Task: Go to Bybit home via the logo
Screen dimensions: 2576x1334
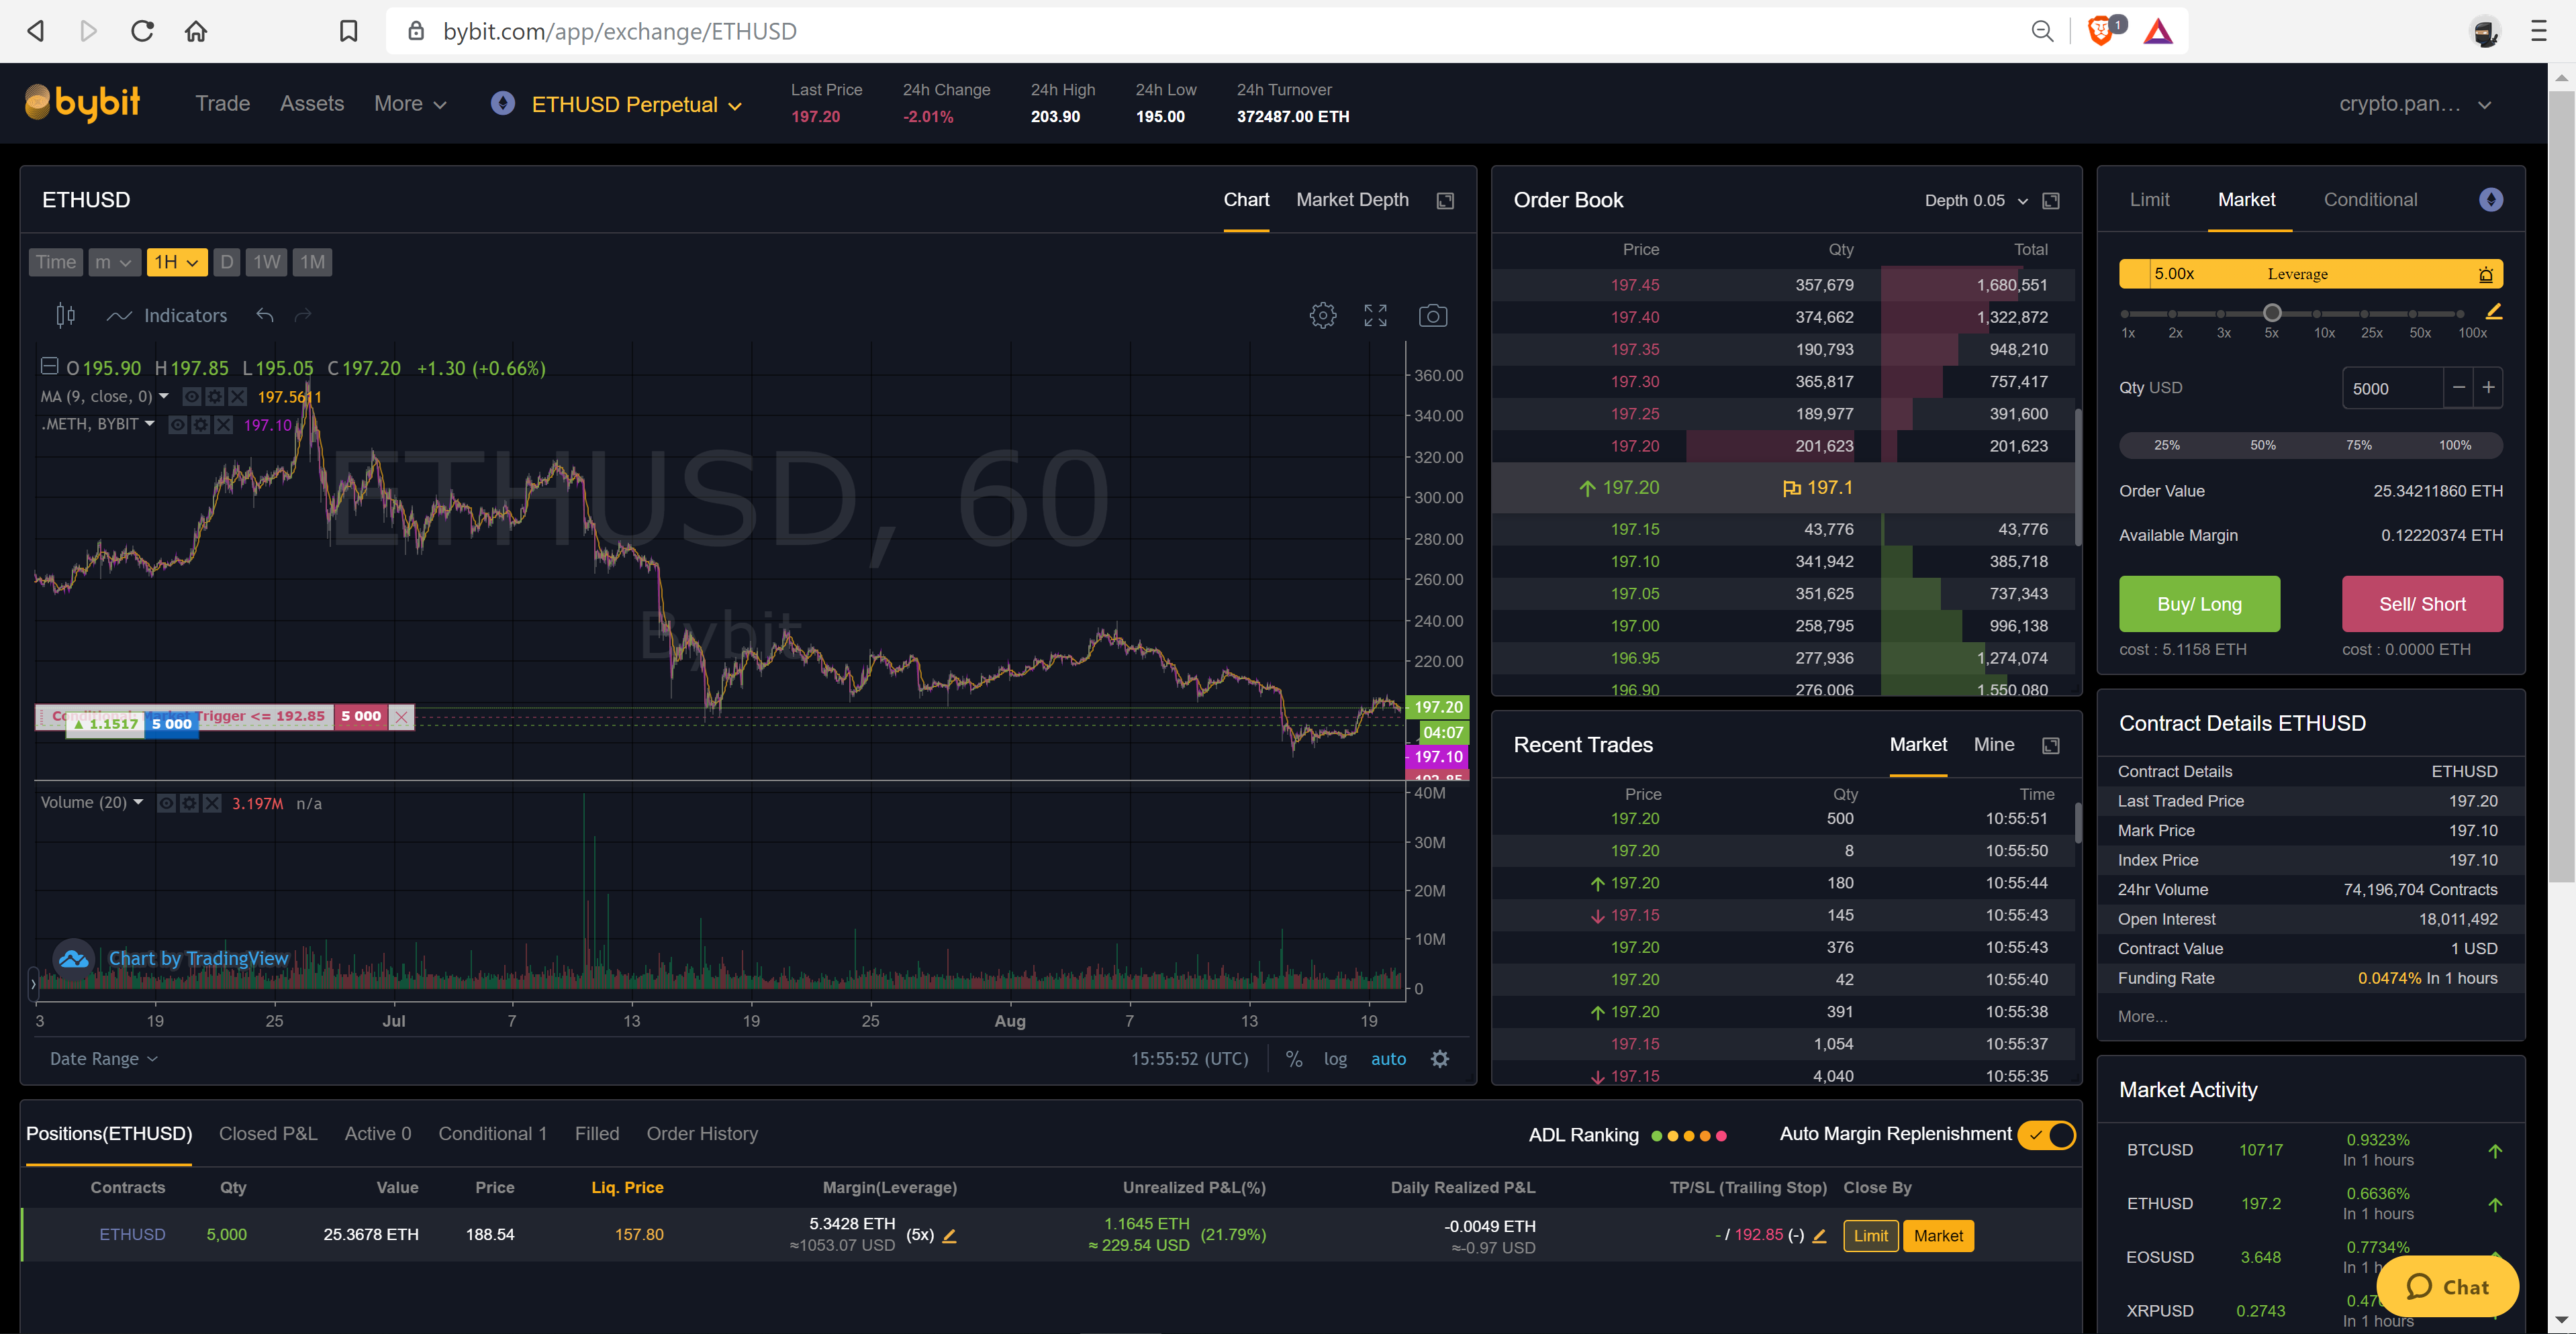Action: (x=82, y=103)
